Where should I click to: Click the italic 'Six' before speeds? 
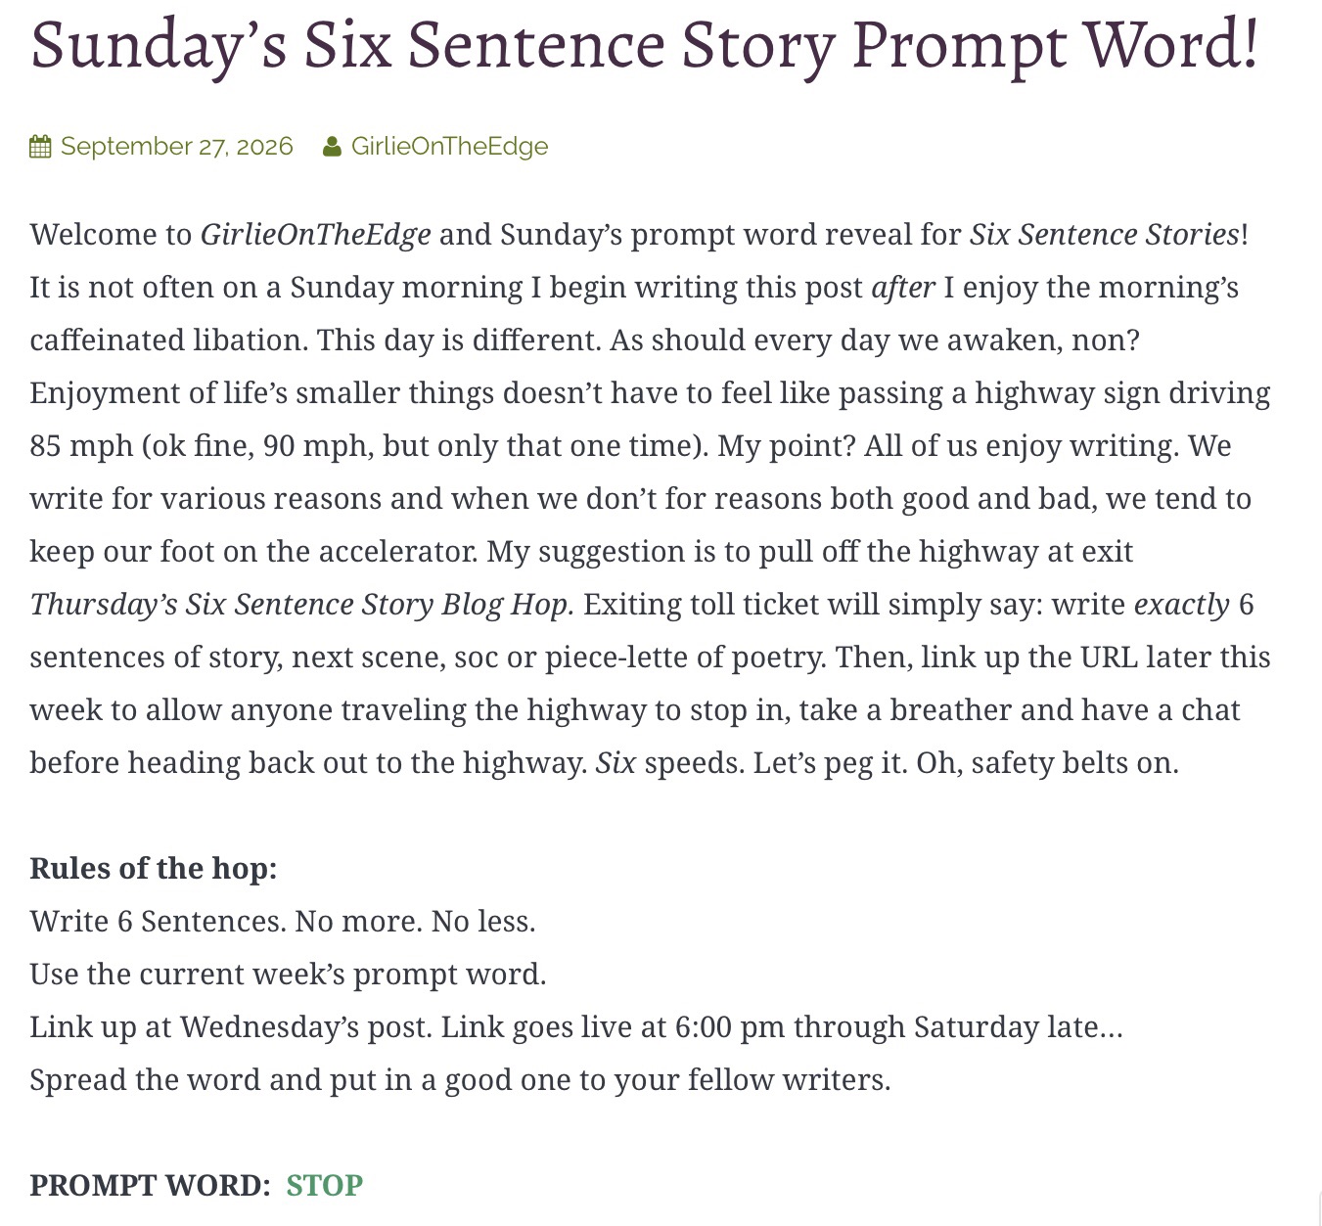[x=615, y=762]
